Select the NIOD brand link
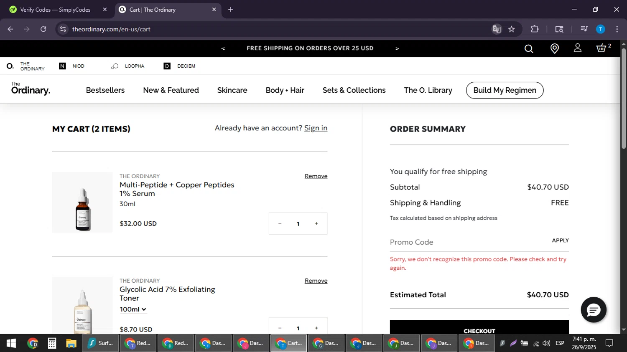627x352 pixels. [x=72, y=66]
